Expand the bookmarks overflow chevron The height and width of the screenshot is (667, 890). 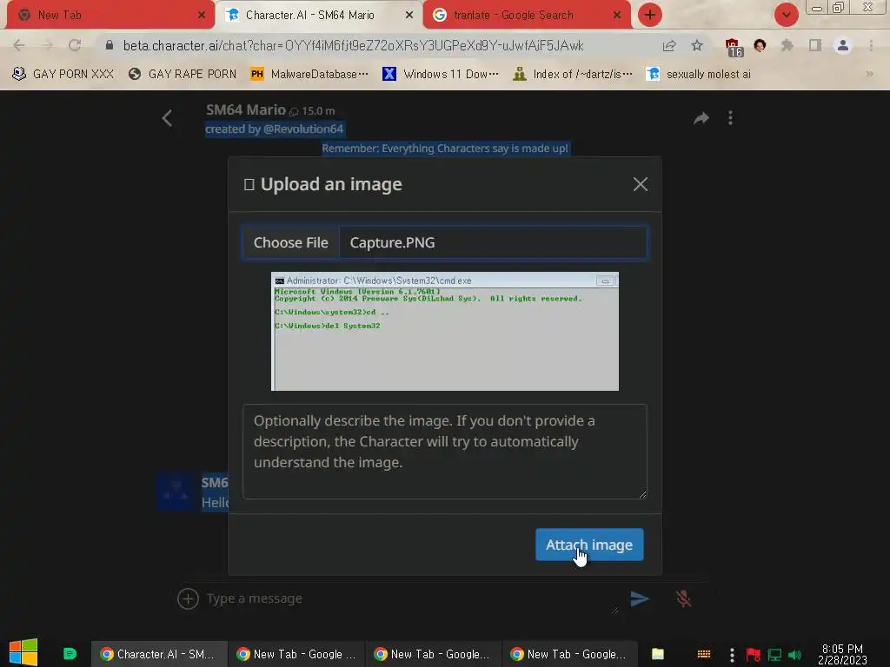pos(869,75)
